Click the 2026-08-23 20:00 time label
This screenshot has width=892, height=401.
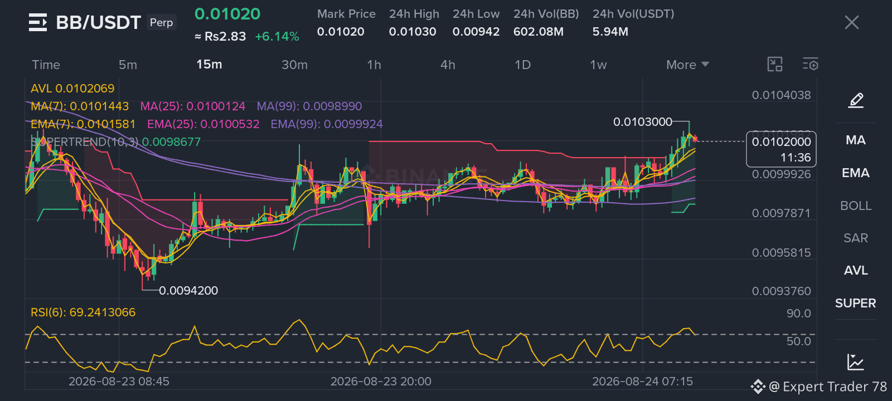(x=381, y=382)
